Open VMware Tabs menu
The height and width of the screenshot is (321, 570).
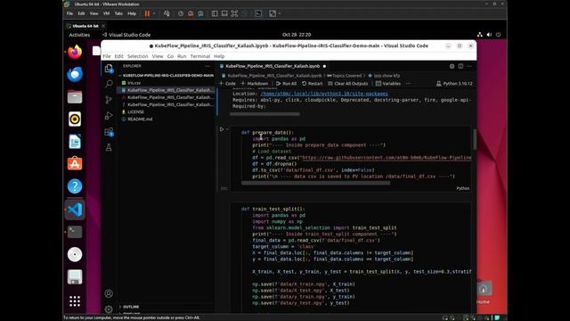[118, 13]
